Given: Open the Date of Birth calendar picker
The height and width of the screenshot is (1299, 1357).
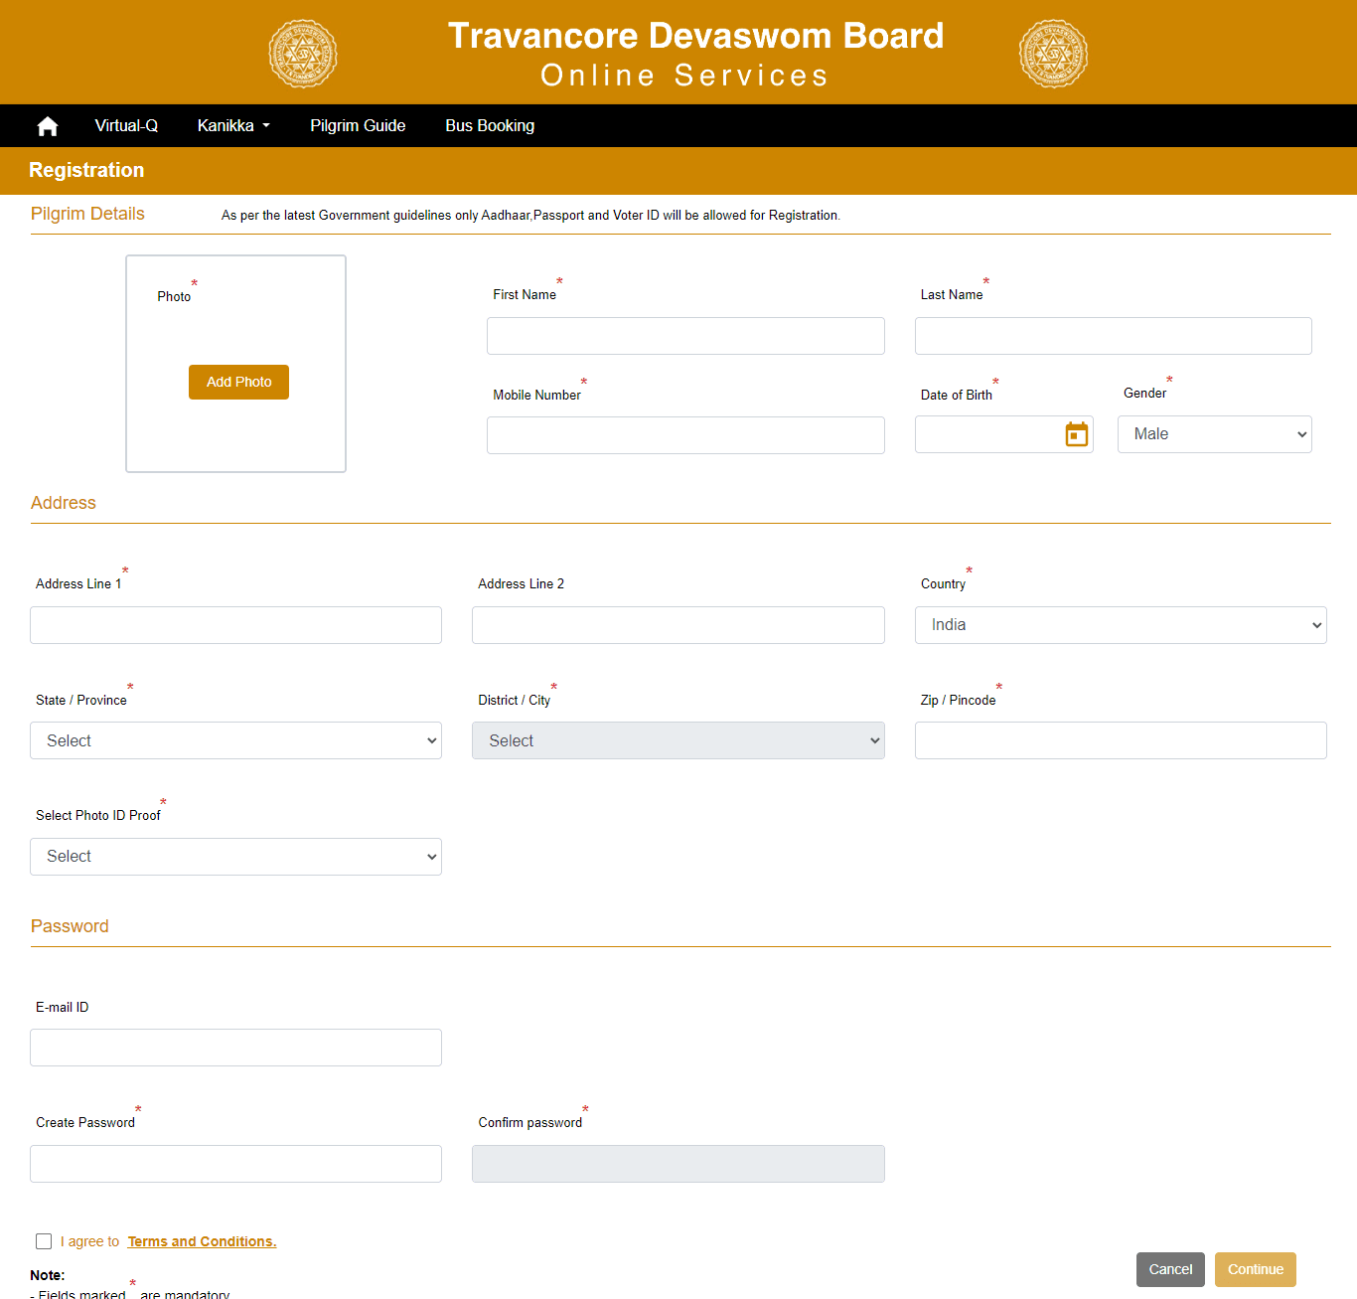Looking at the screenshot, I should (1076, 434).
